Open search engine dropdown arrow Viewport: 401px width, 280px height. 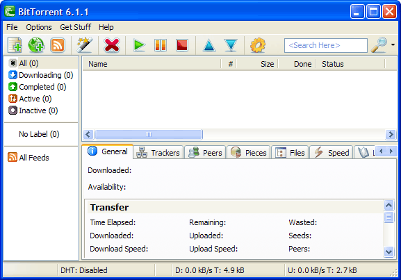tap(393, 44)
